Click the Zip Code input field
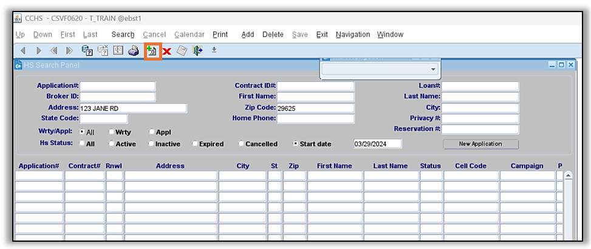 coord(315,108)
